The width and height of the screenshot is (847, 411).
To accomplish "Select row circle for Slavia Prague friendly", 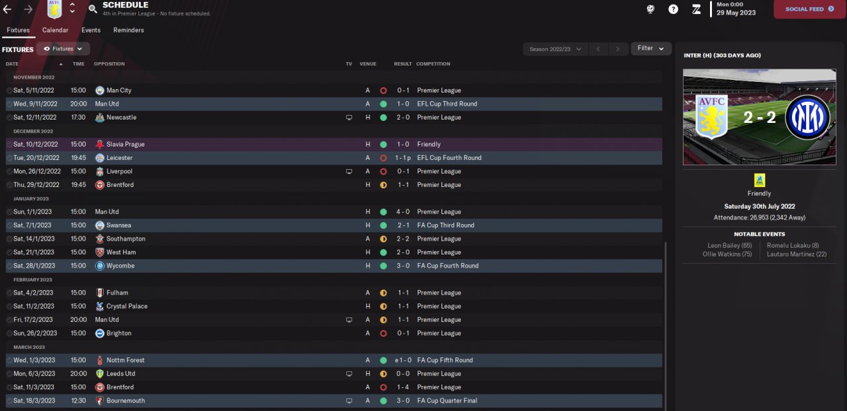I will (x=9, y=144).
